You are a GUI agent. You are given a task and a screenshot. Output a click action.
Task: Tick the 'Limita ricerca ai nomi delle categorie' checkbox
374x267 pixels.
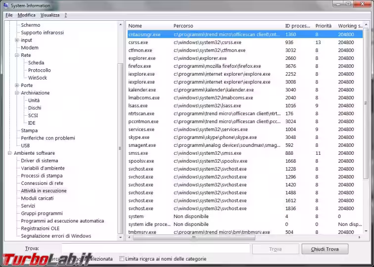click(x=122, y=259)
